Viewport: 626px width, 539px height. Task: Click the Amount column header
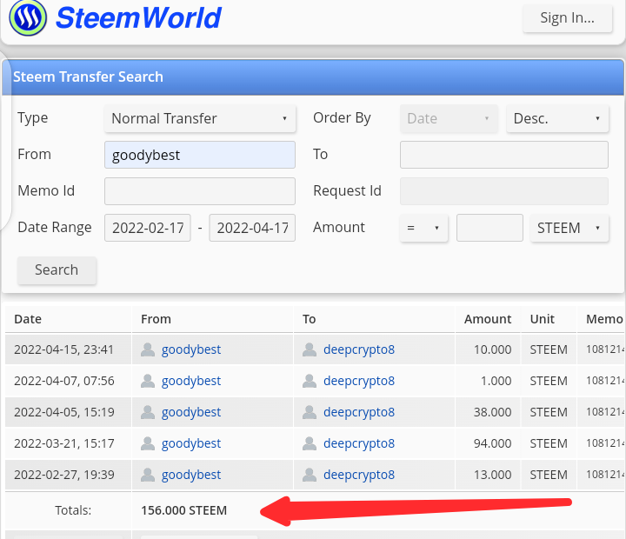(x=488, y=319)
